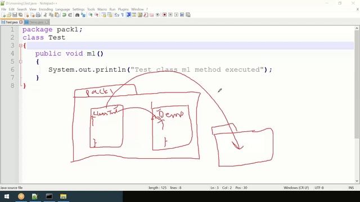360x202 pixels.
Task: Play back the recorded macro
Action: pyautogui.click(x=176, y=15)
